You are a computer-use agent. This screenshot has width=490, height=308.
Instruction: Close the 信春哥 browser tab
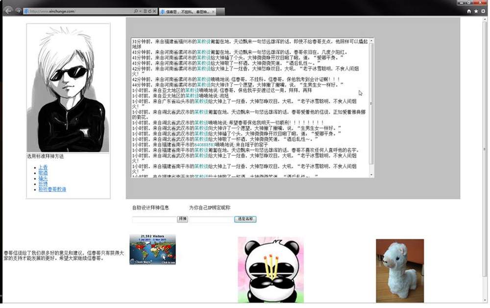(x=213, y=12)
